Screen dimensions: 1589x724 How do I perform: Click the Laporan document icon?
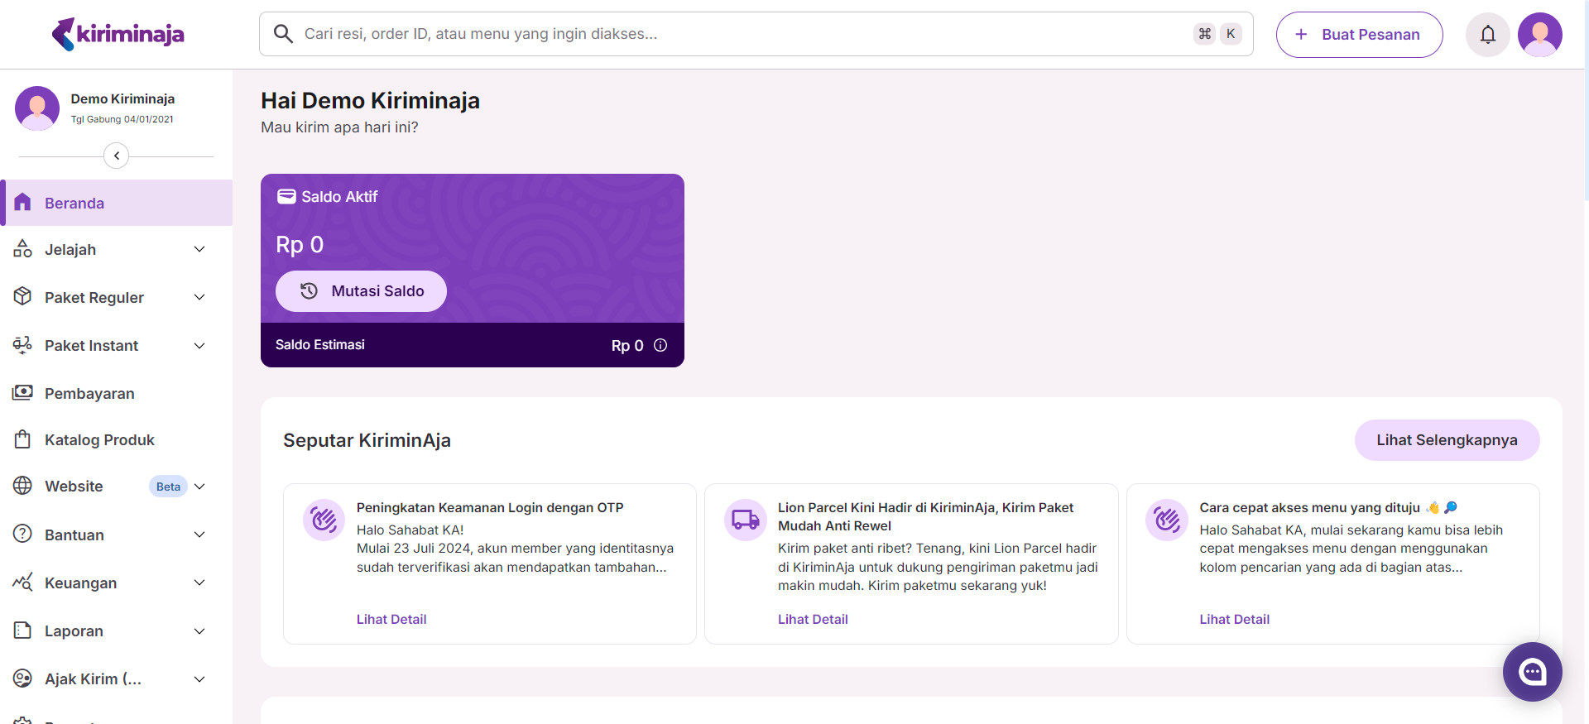(22, 631)
